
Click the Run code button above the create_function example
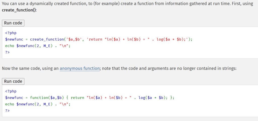(13, 23)
